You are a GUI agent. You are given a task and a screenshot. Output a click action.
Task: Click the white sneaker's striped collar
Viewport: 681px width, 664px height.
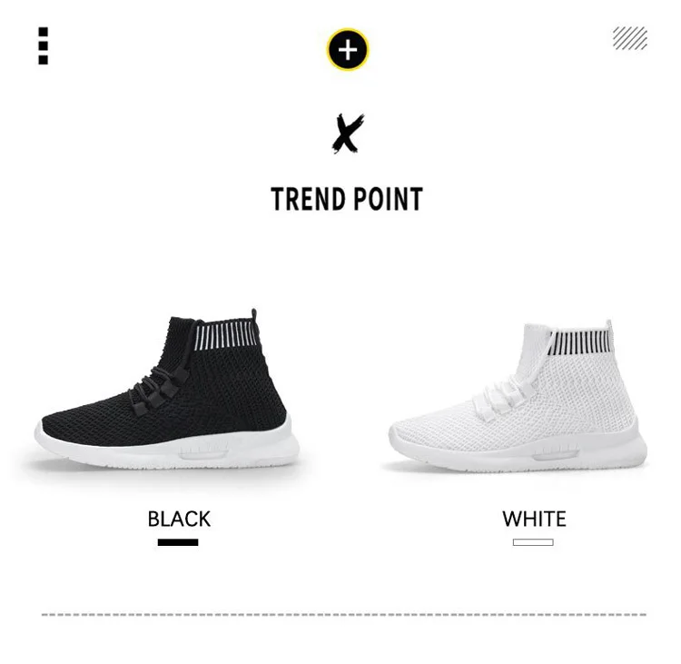pyautogui.click(x=579, y=342)
